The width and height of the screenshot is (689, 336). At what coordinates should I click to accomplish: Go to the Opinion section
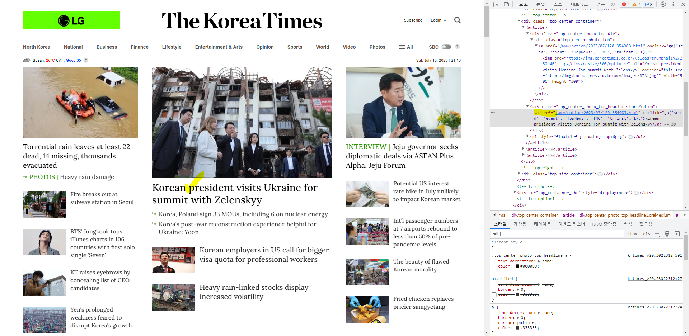point(265,47)
